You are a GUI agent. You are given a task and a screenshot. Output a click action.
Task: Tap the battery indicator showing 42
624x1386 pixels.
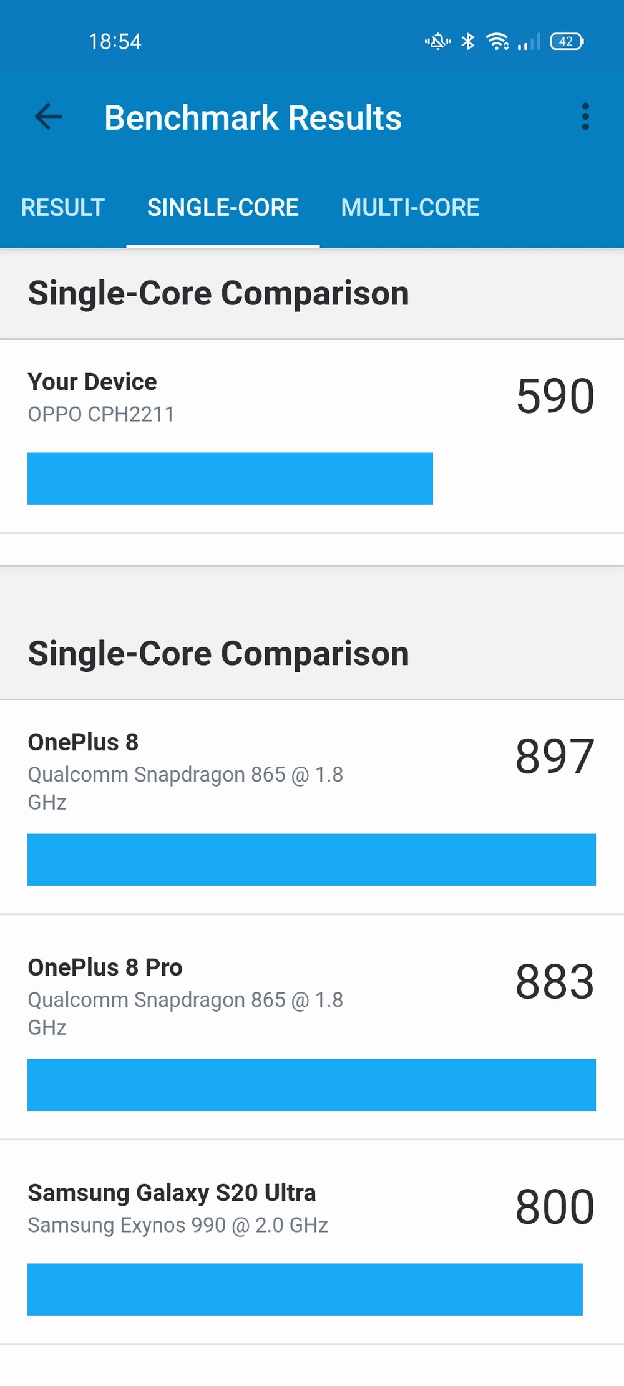click(567, 42)
